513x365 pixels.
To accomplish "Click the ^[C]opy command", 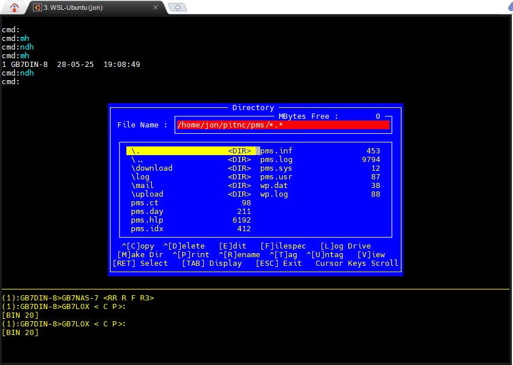I will click(138, 246).
